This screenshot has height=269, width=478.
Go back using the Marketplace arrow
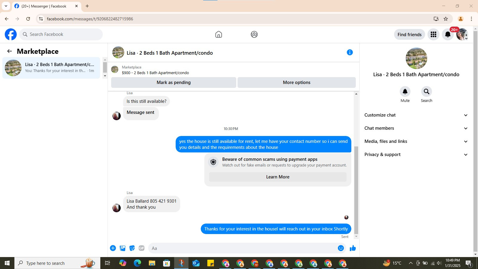[x=10, y=51]
